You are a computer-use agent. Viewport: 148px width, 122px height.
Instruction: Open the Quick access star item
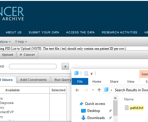point(92,104)
